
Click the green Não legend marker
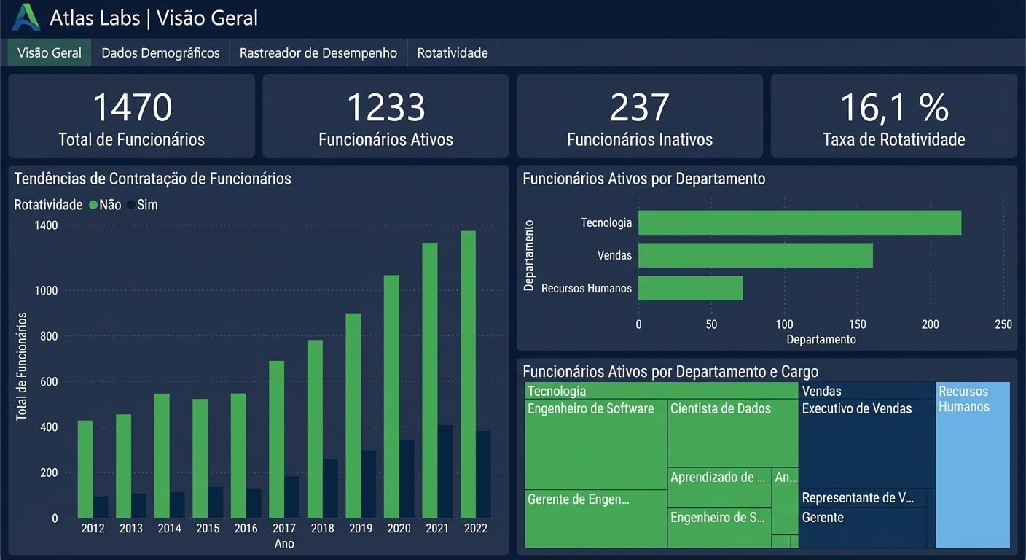[x=93, y=206]
